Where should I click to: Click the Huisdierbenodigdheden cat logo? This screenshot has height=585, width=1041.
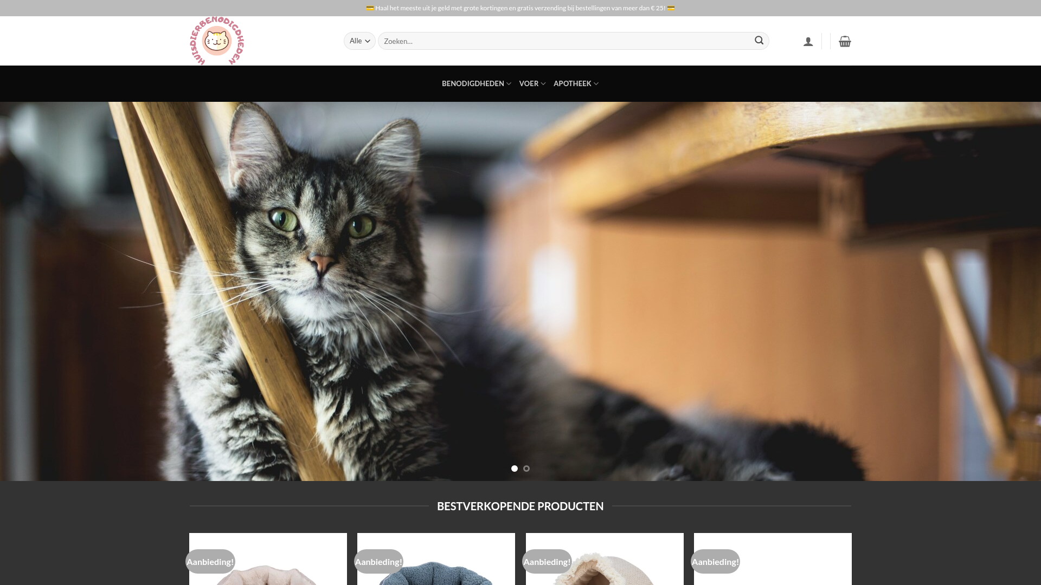coord(217,41)
